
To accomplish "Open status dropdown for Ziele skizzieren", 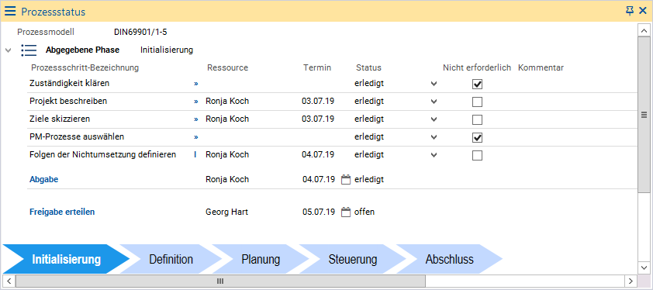I will click(x=434, y=119).
